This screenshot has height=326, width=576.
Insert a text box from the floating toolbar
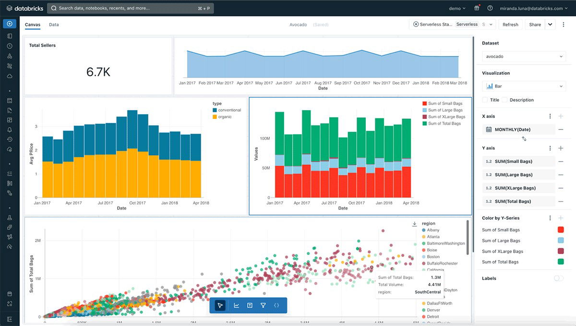click(250, 305)
